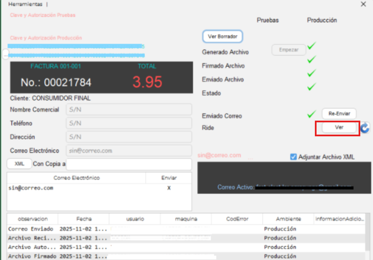Click the green checkmark for Firmado Archivo
This screenshot has height=260, width=373.
tap(311, 59)
